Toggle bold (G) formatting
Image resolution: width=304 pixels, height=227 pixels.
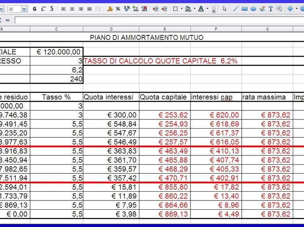35,9
